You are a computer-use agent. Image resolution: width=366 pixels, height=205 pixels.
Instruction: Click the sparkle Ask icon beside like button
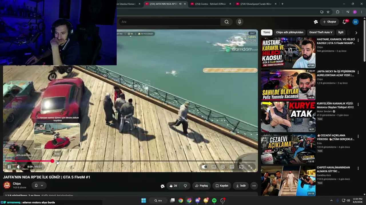(163, 186)
